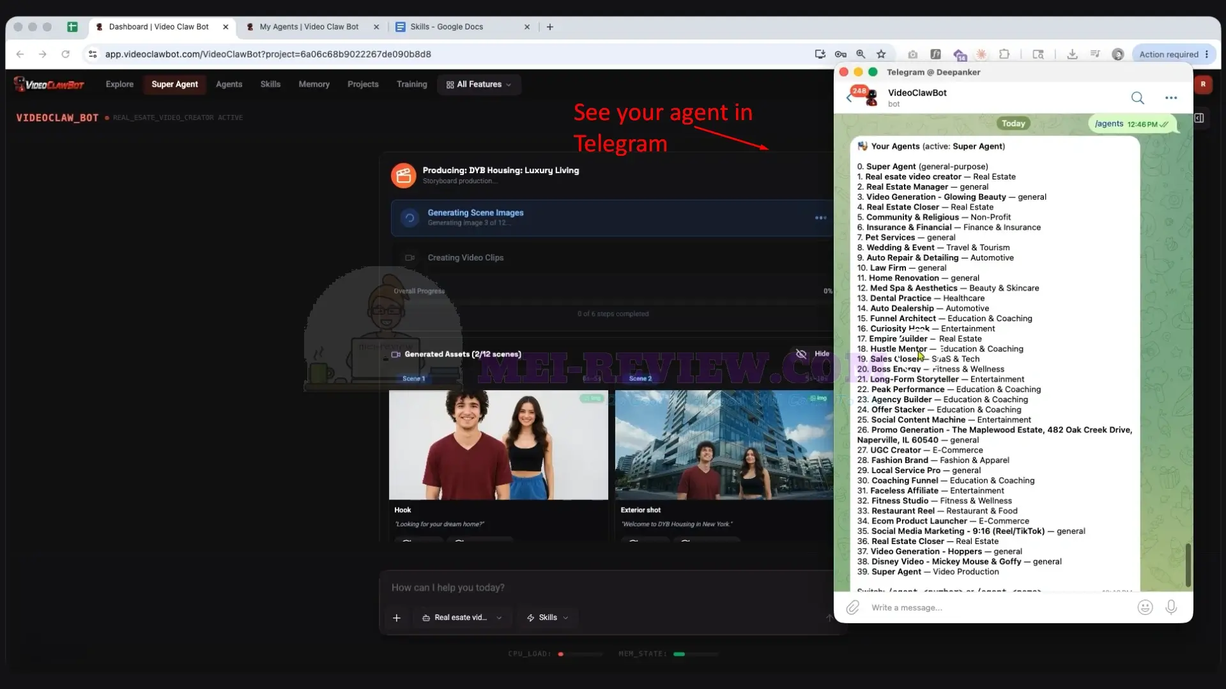Open Telegram three-dot more options menu
The image size is (1226, 689).
1170,98
